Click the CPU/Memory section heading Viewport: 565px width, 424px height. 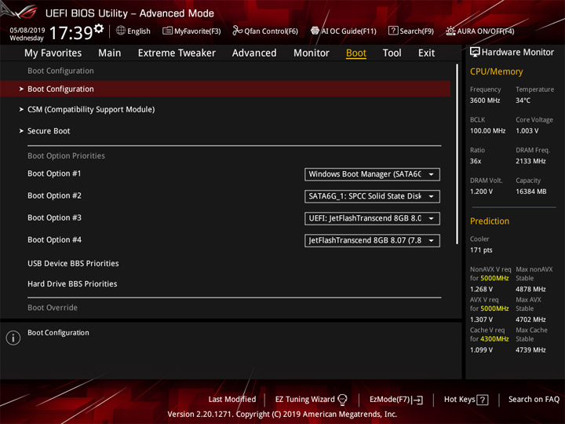[x=496, y=71]
